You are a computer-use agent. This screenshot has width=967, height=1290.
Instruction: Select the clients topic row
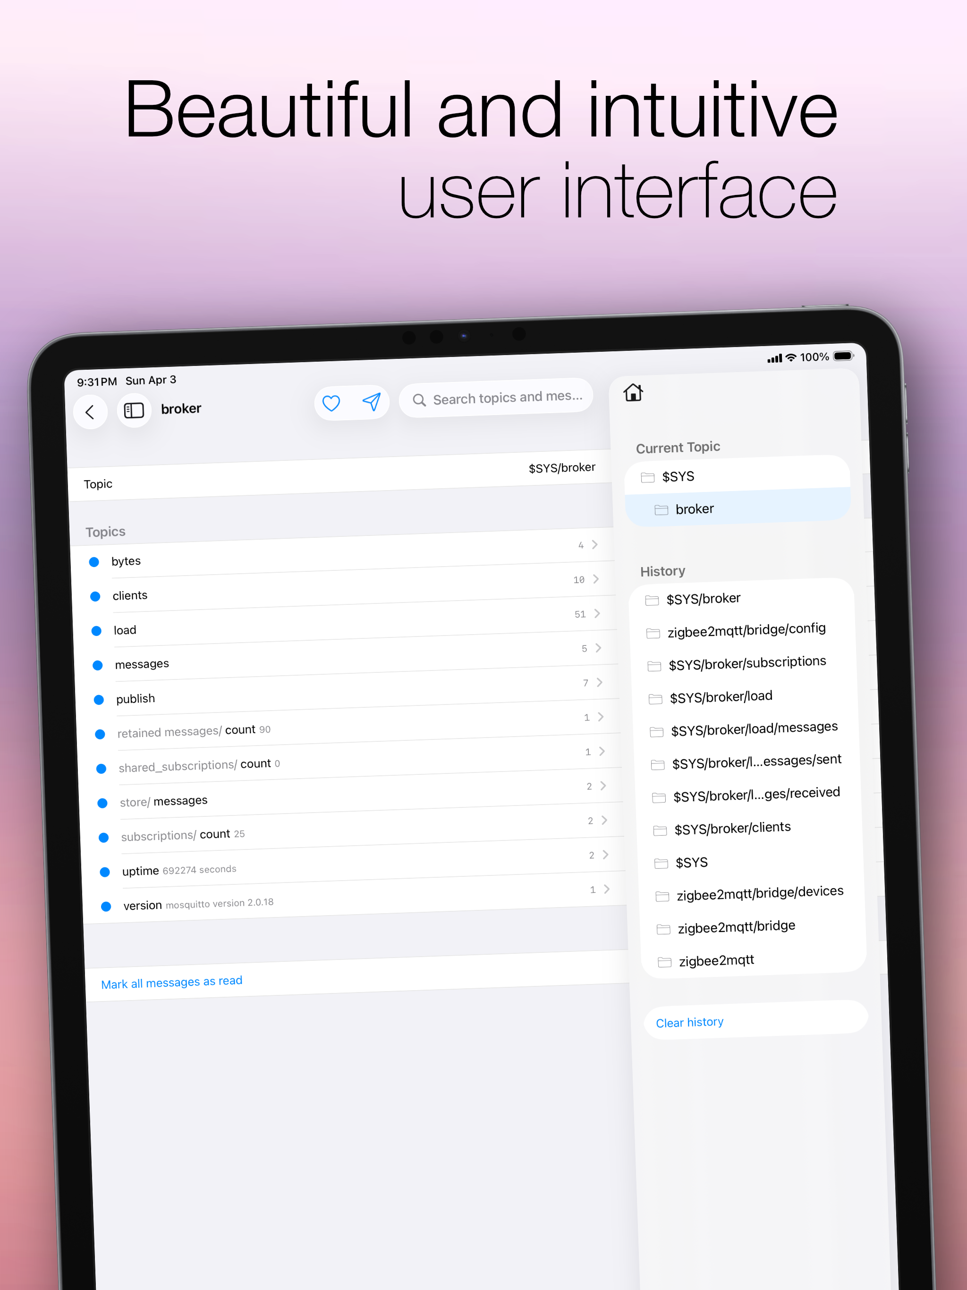pos(344,587)
